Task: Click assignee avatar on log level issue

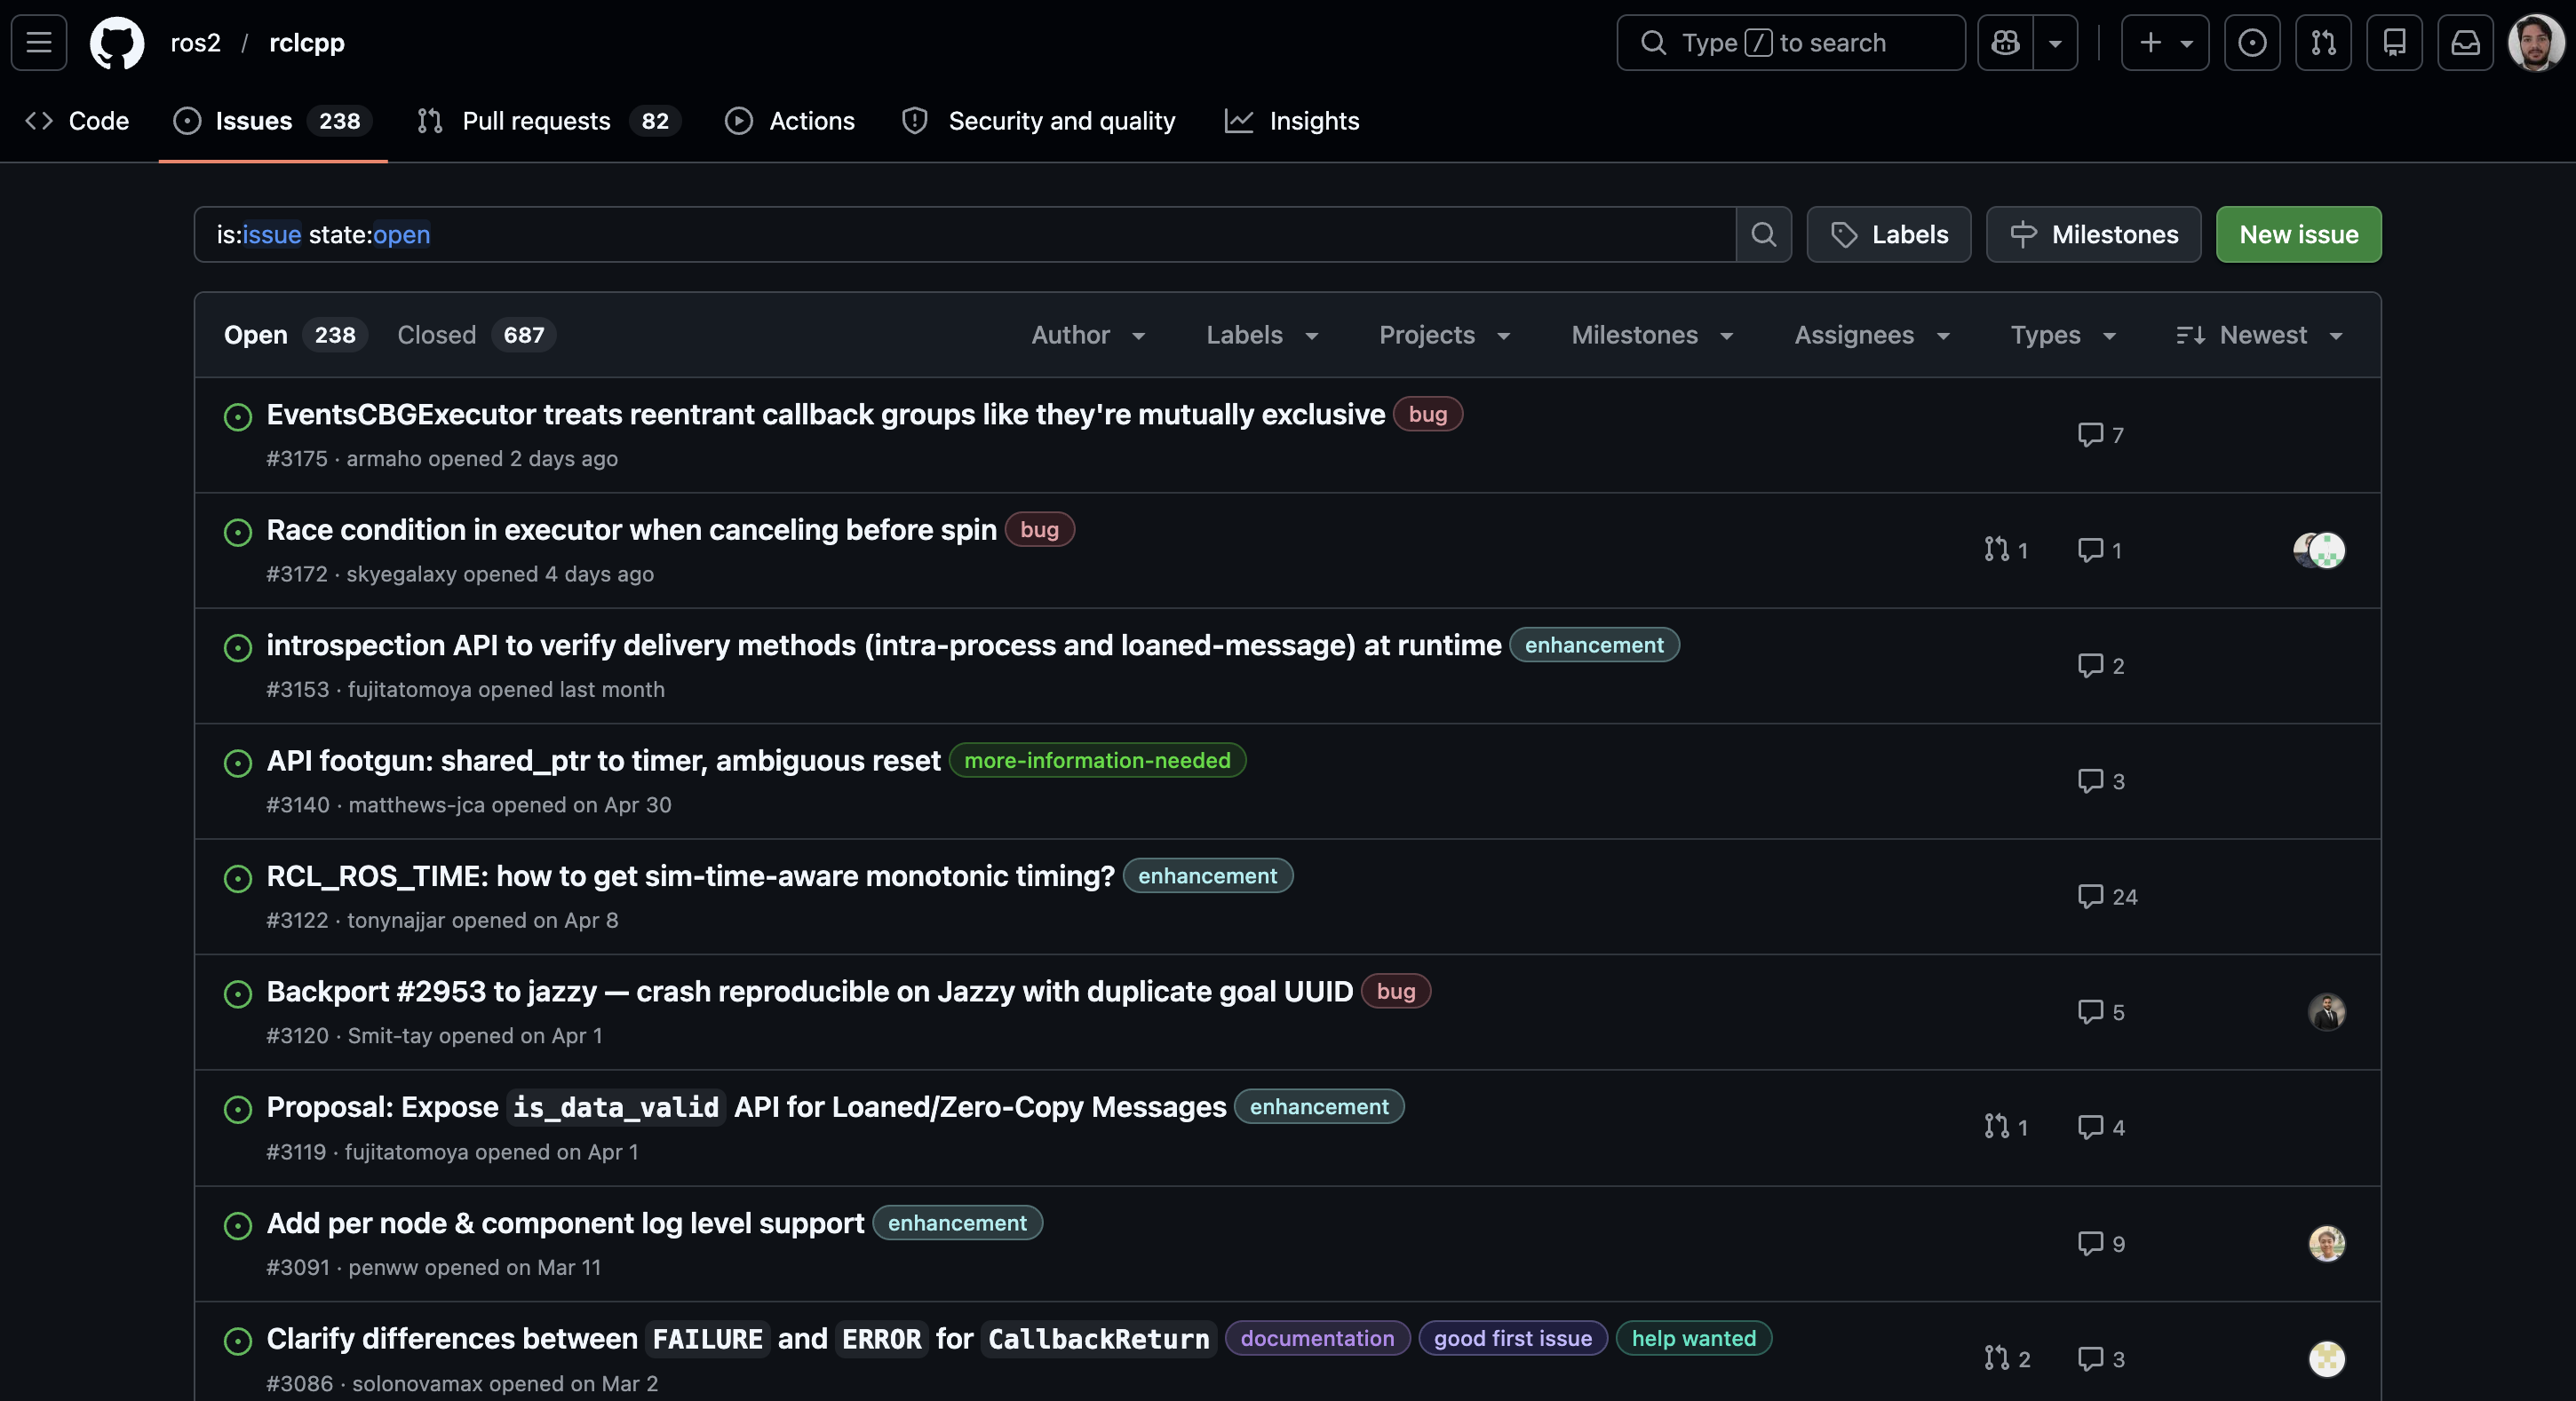Action: tap(2327, 1244)
